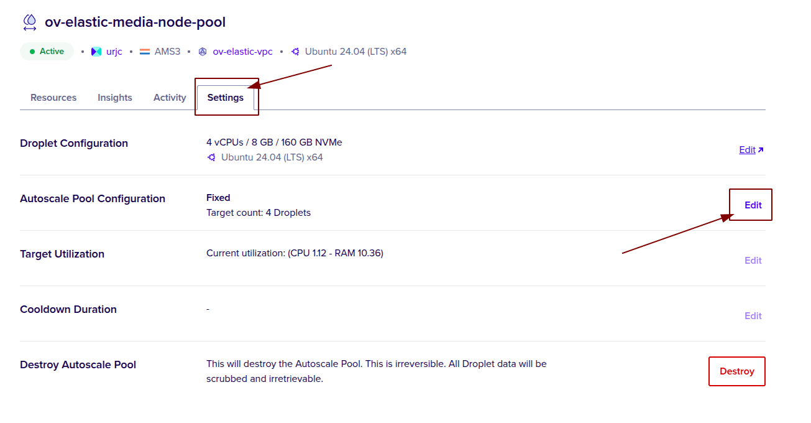Edit the Droplet Configuration
Viewport: 811px width, 423px height.
748,149
